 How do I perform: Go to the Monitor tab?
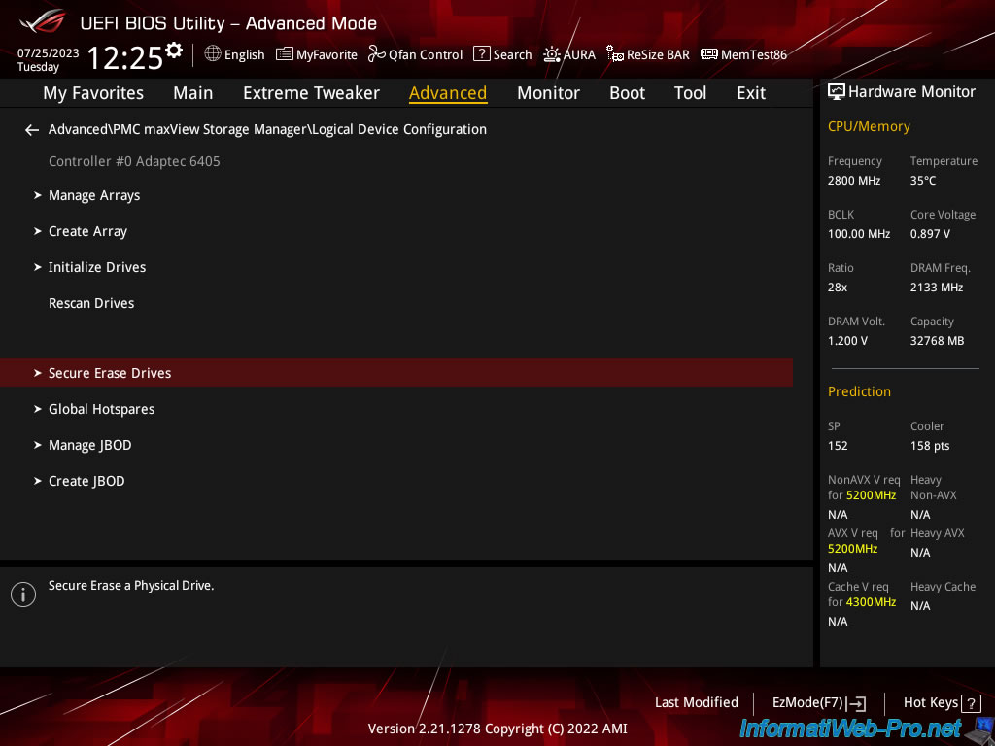click(x=548, y=93)
